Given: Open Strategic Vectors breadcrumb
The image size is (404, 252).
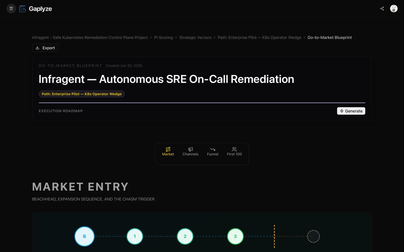Looking at the screenshot, I should click(195, 38).
